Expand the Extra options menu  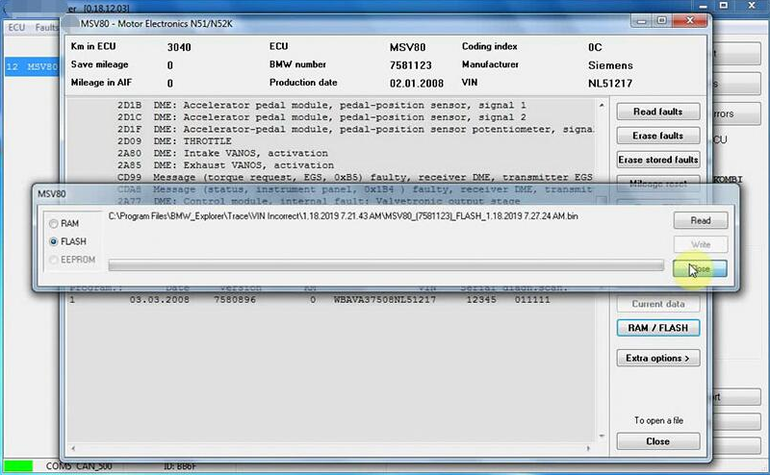[x=658, y=359]
